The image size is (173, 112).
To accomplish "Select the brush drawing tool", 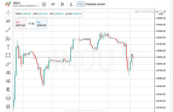I will (8, 64).
